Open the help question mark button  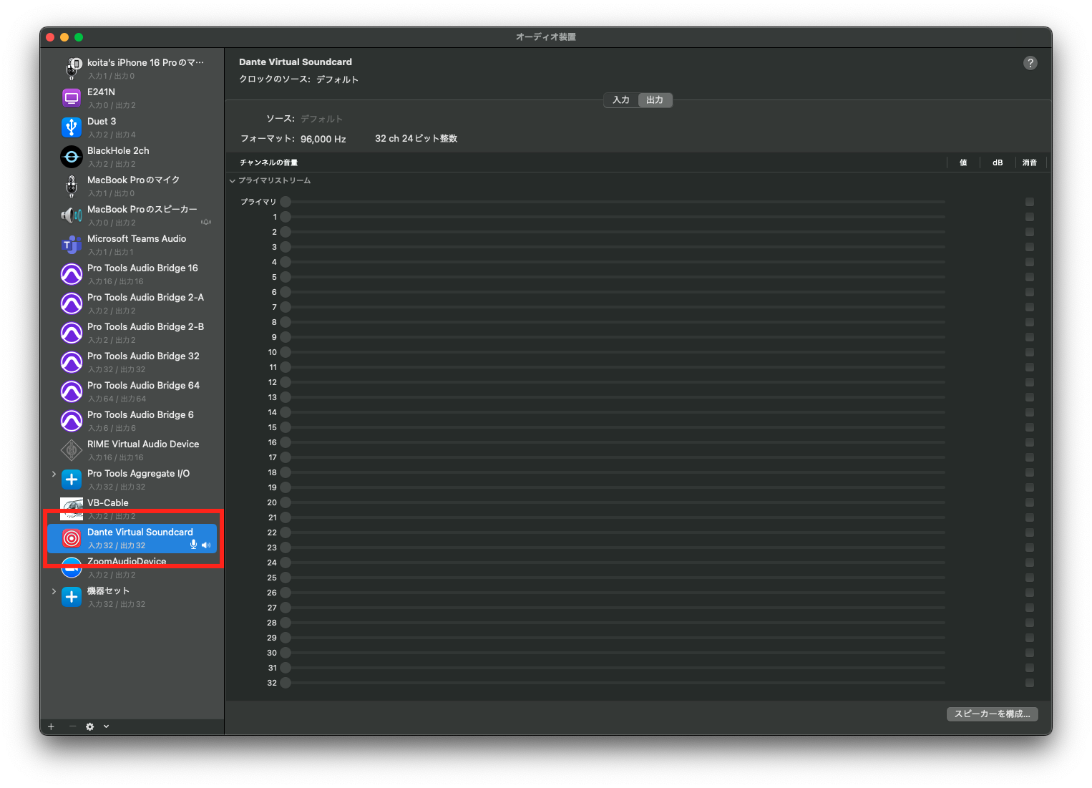click(x=1030, y=63)
